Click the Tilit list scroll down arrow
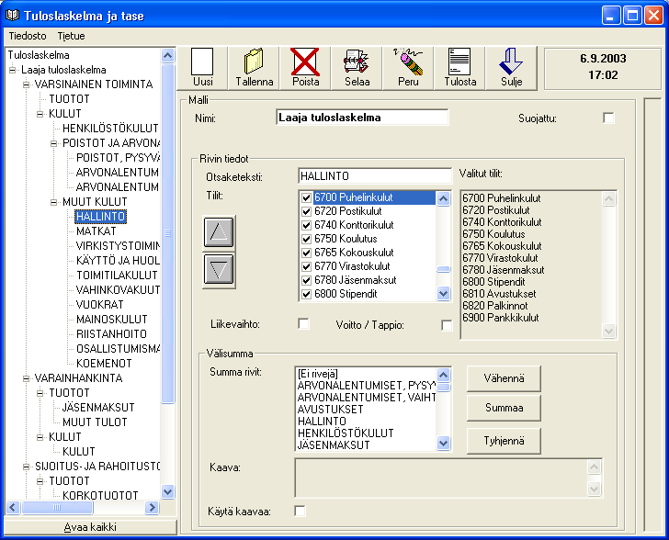 click(x=443, y=294)
